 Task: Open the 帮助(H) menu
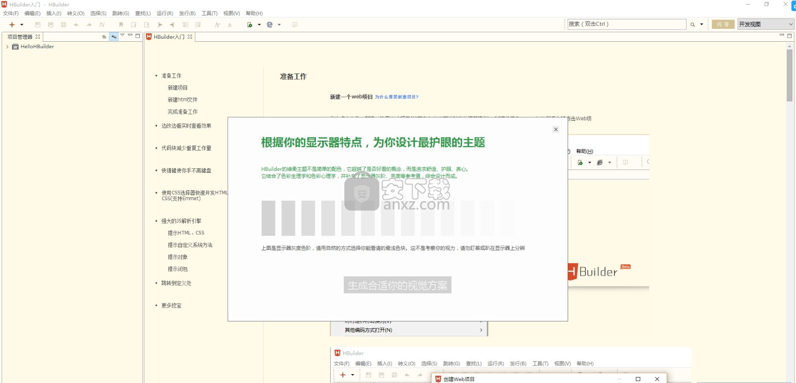coord(254,13)
